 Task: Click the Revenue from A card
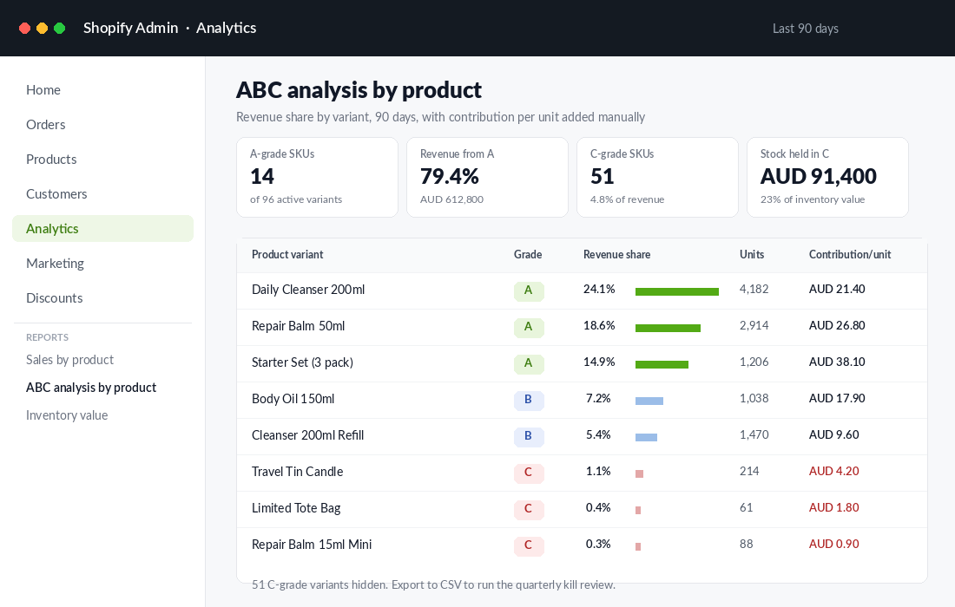tap(487, 177)
